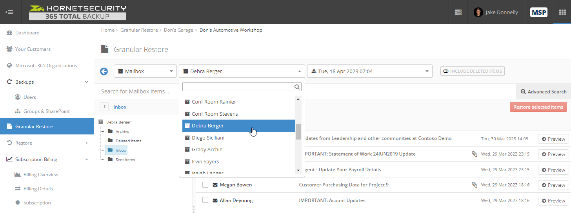Open Billing Overview in sidebar

tap(41, 175)
